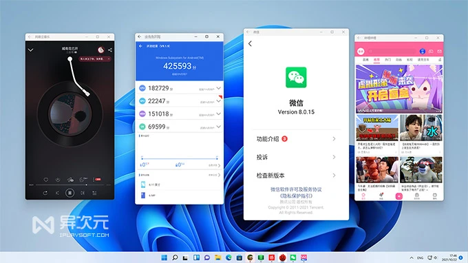Viewport: 468px width, 263px height.
Task: Switch to the 推荐 tab in Bilibili
Action: tap(376, 60)
